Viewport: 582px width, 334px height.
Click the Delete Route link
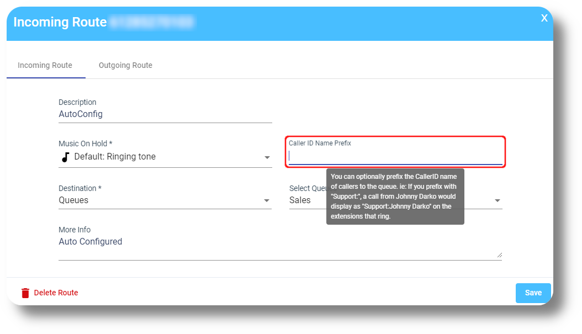click(x=56, y=293)
